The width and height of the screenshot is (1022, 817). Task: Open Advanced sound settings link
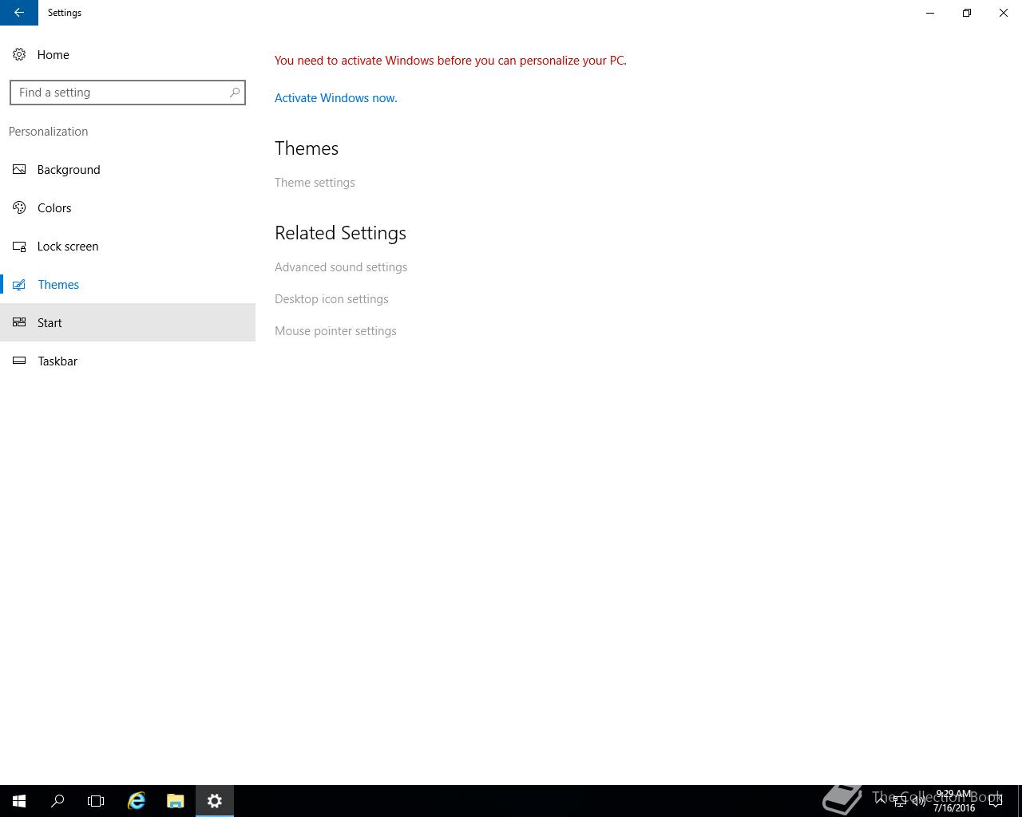click(x=341, y=267)
